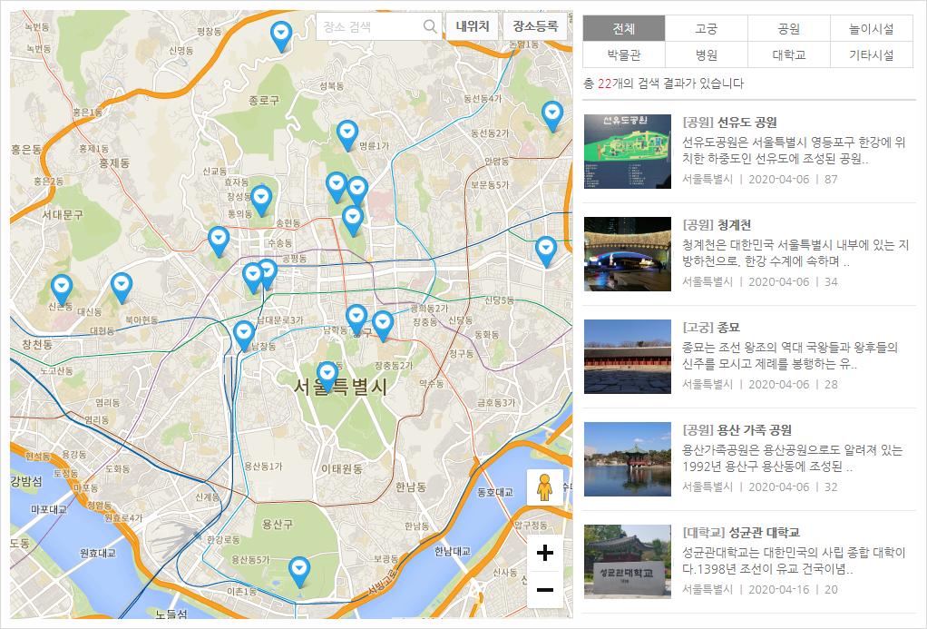Image resolution: width=927 pixels, height=629 pixels.
Task: Select map marker on 신촌동
Action: coord(62,290)
